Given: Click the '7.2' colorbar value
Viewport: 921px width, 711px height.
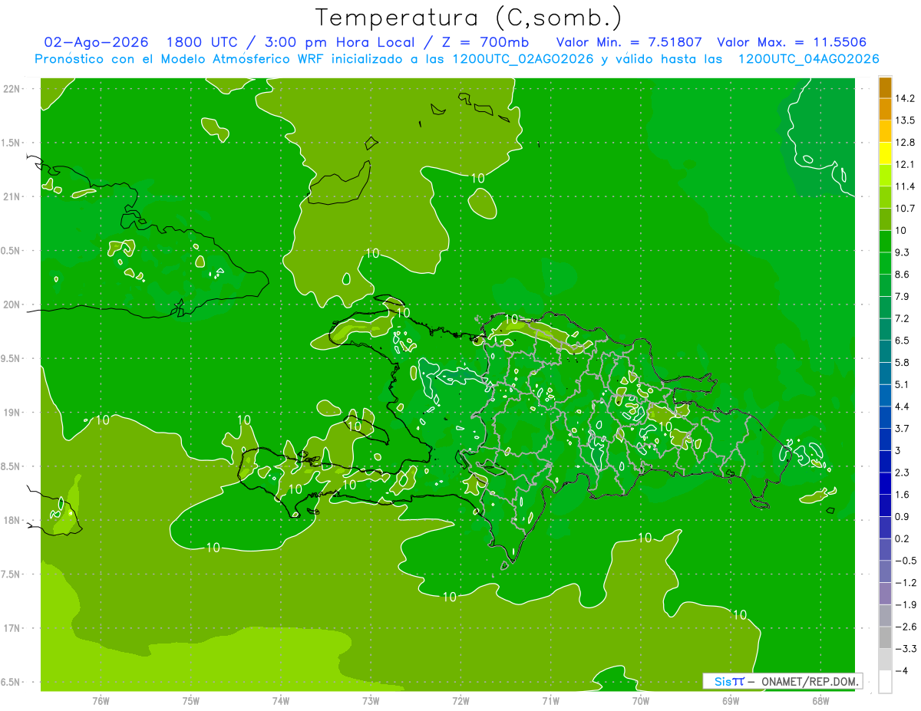Looking at the screenshot, I should point(903,318).
